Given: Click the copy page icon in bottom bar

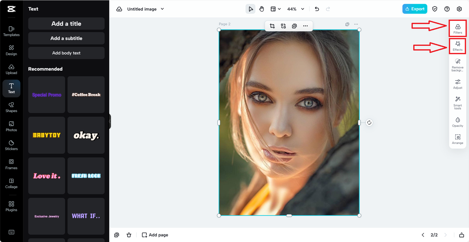Looking at the screenshot, I should (x=117, y=235).
